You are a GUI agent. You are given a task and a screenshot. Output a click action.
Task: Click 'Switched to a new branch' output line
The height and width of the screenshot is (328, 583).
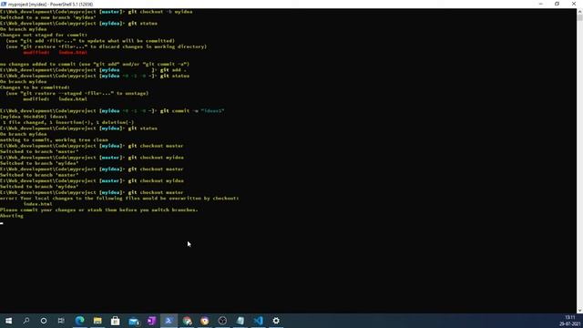tap(48, 17)
